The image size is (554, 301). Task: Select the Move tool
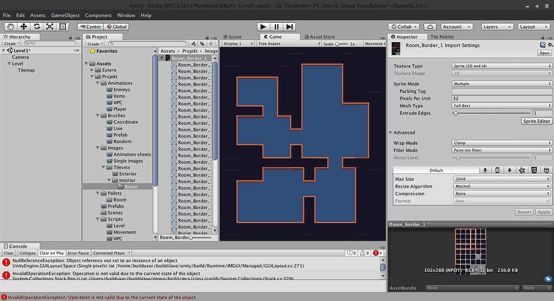pyautogui.click(x=24, y=26)
